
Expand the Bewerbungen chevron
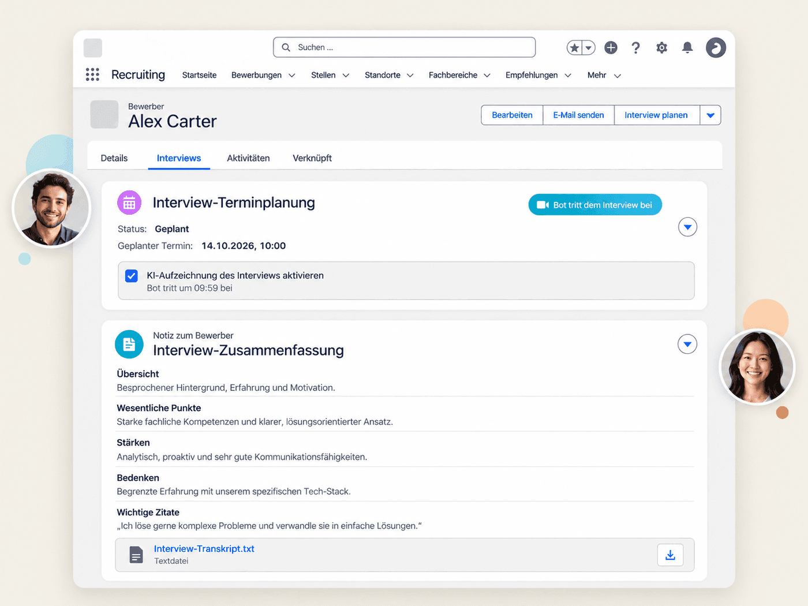coord(292,76)
